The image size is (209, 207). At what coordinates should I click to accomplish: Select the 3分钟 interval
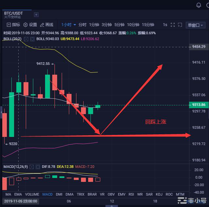point(107,25)
